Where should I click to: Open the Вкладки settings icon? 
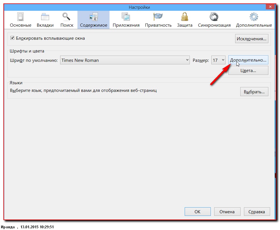coord(45,17)
